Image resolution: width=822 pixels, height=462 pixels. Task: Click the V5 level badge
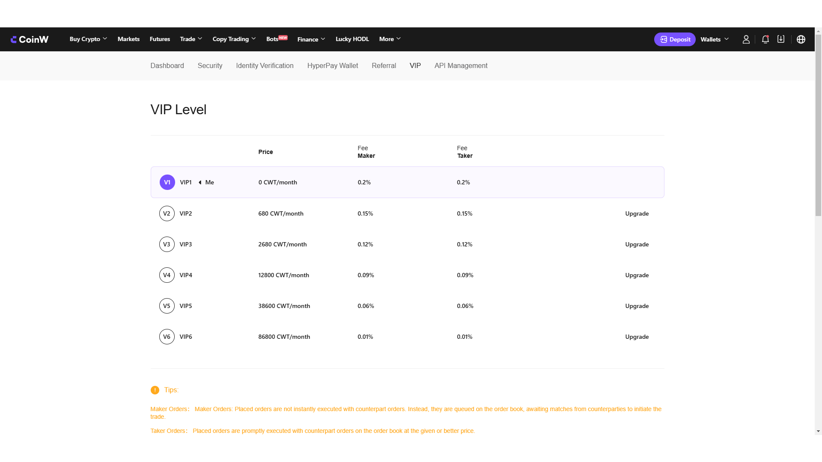[167, 306]
